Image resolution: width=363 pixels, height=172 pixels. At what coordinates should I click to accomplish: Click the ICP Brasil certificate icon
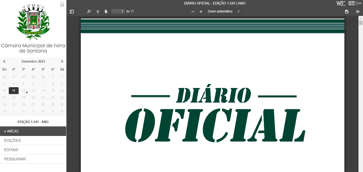pos(355,3)
